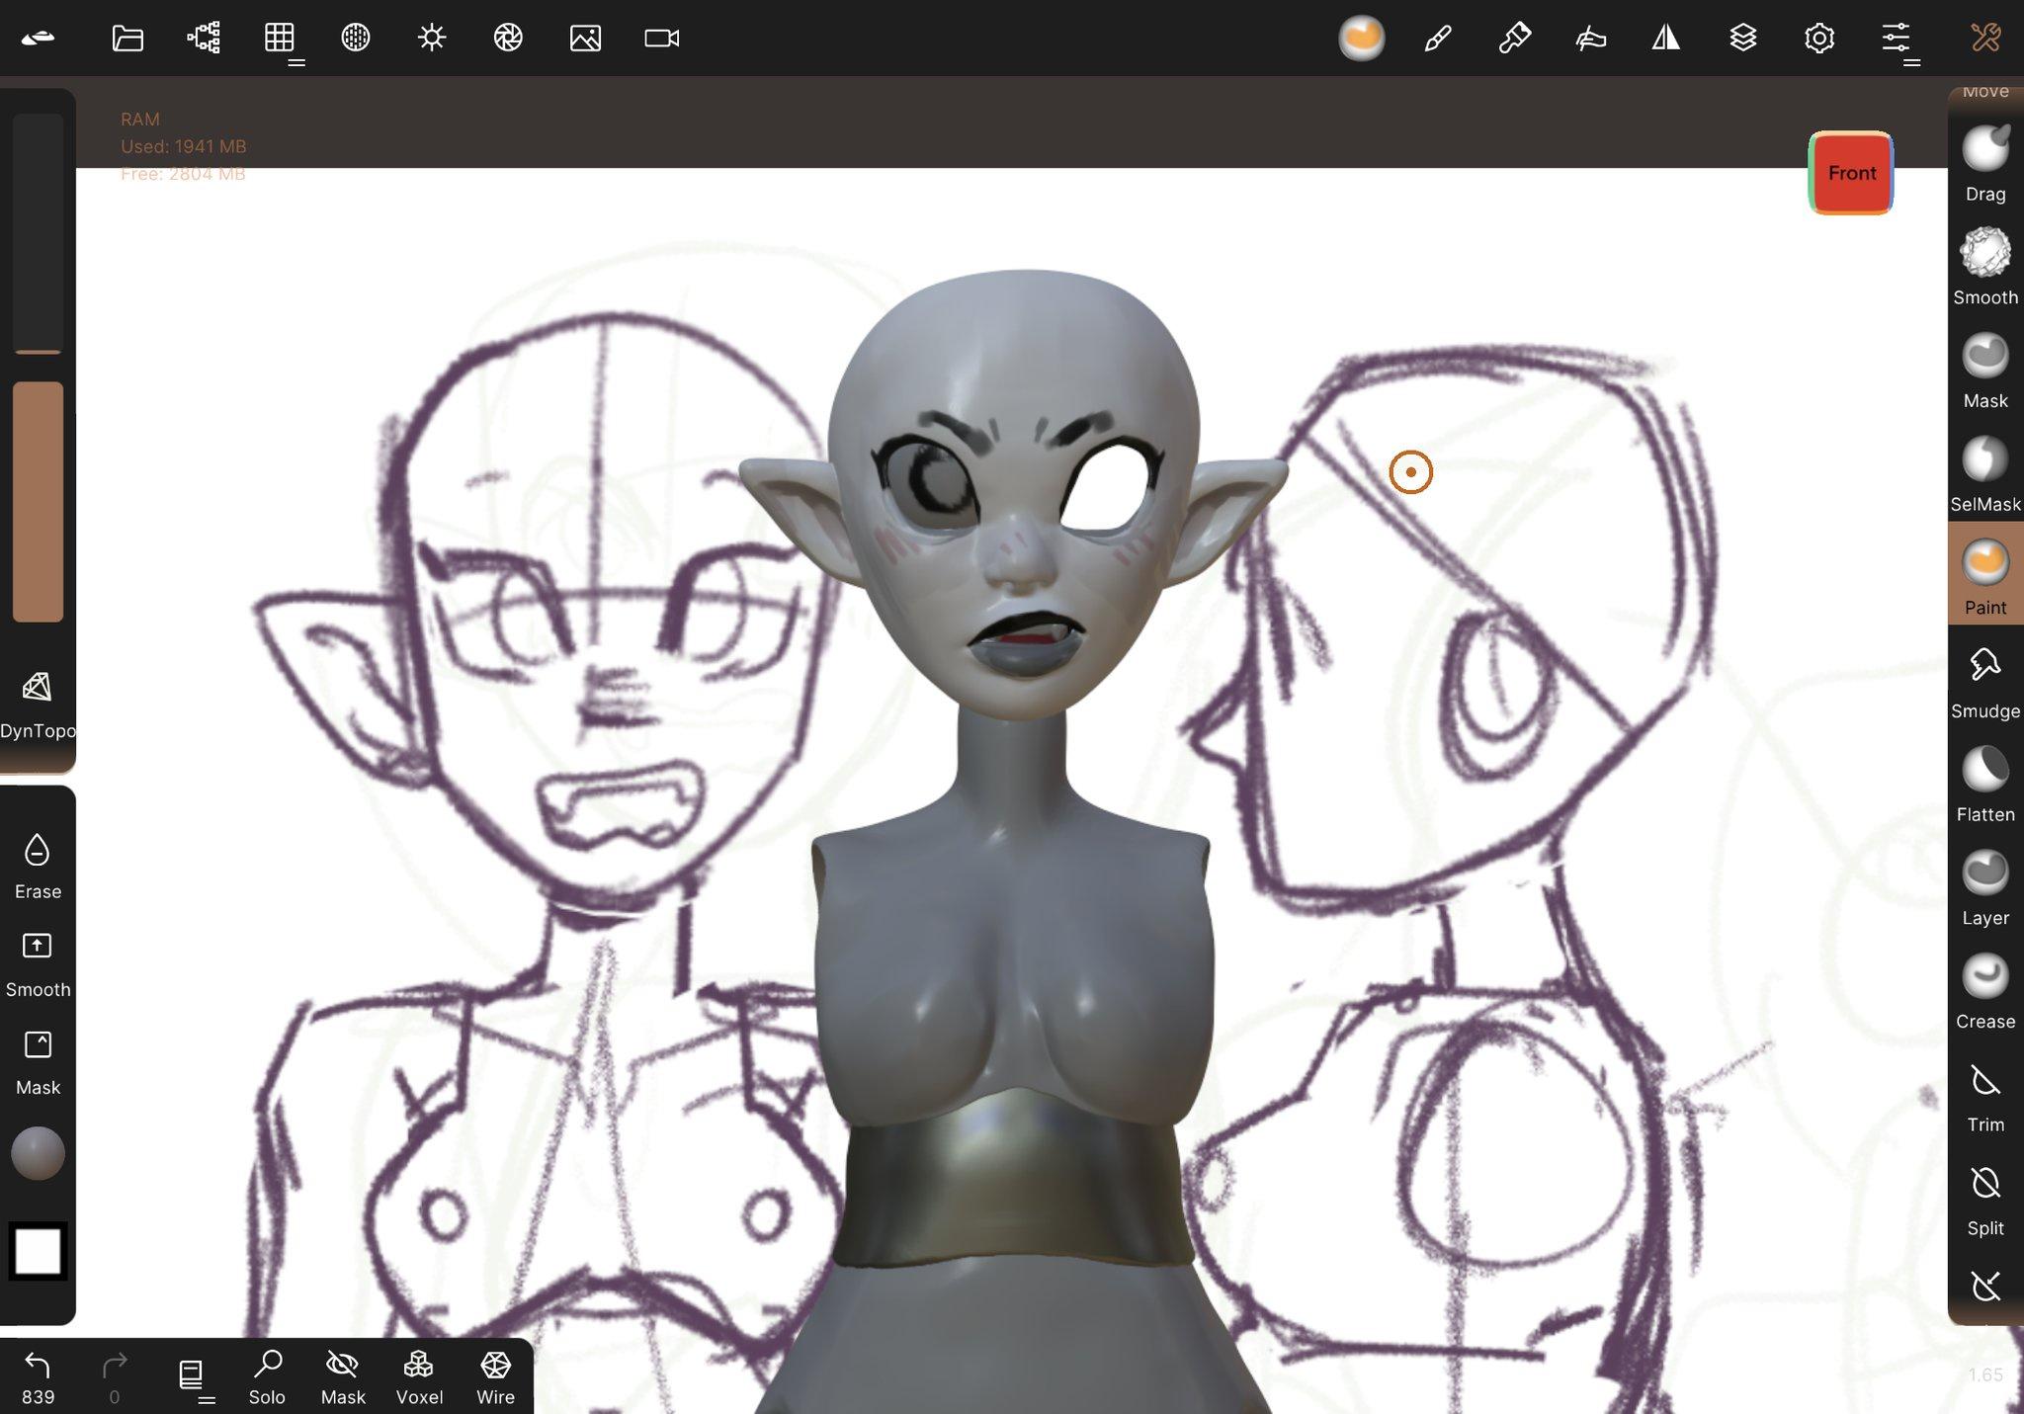The height and width of the screenshot is (1414, 2024).
Task: Redo the last undone action
Action: coord(115,1377)
